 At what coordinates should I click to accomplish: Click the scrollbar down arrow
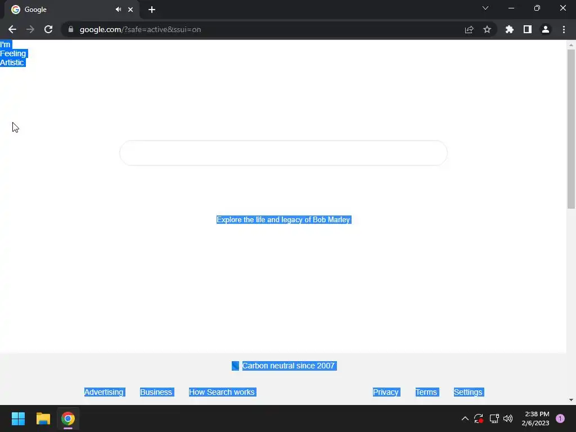pos(571,400)
